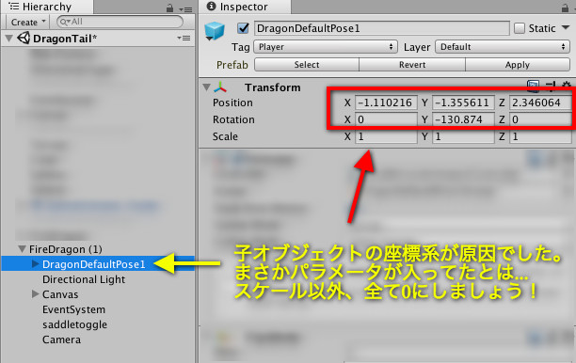
Task: Select DragonDefaultPose1 in the Hierarchy
Action: tap(94, 264)
